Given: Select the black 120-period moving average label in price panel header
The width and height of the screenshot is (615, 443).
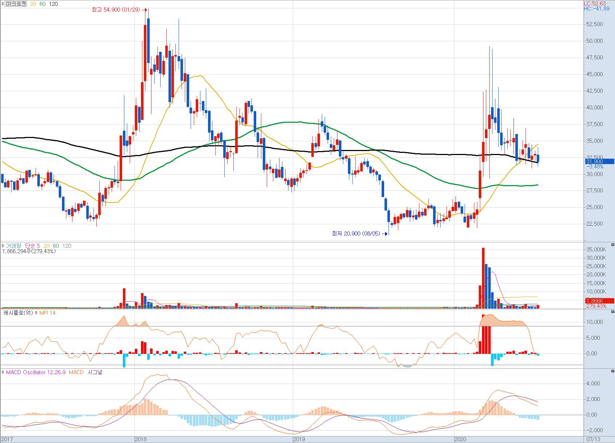Looking at the screenshot, I should (53, 4).
